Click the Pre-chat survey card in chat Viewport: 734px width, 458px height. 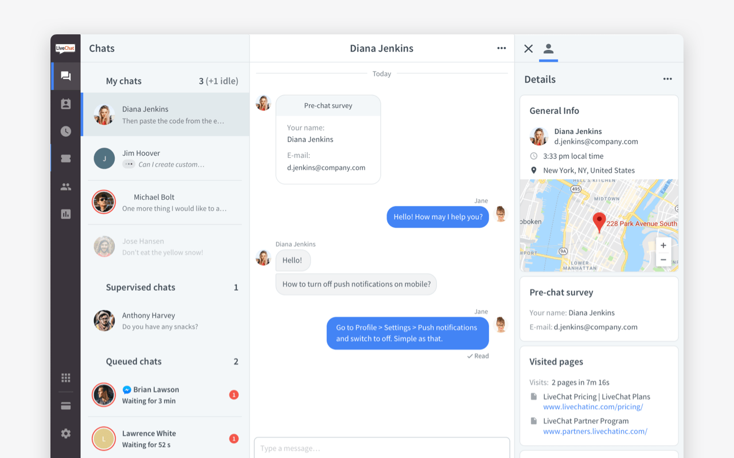tap(328, 140)
